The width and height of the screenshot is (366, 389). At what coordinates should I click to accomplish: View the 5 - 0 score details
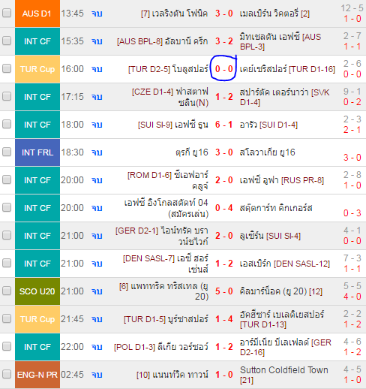(x=224, y=291)
